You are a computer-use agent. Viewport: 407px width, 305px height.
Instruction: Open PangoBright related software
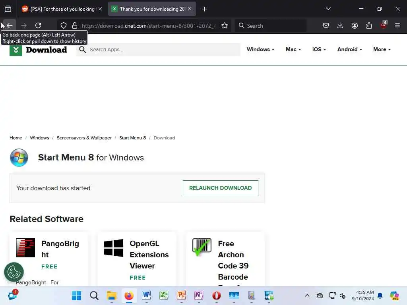point(60,249)
